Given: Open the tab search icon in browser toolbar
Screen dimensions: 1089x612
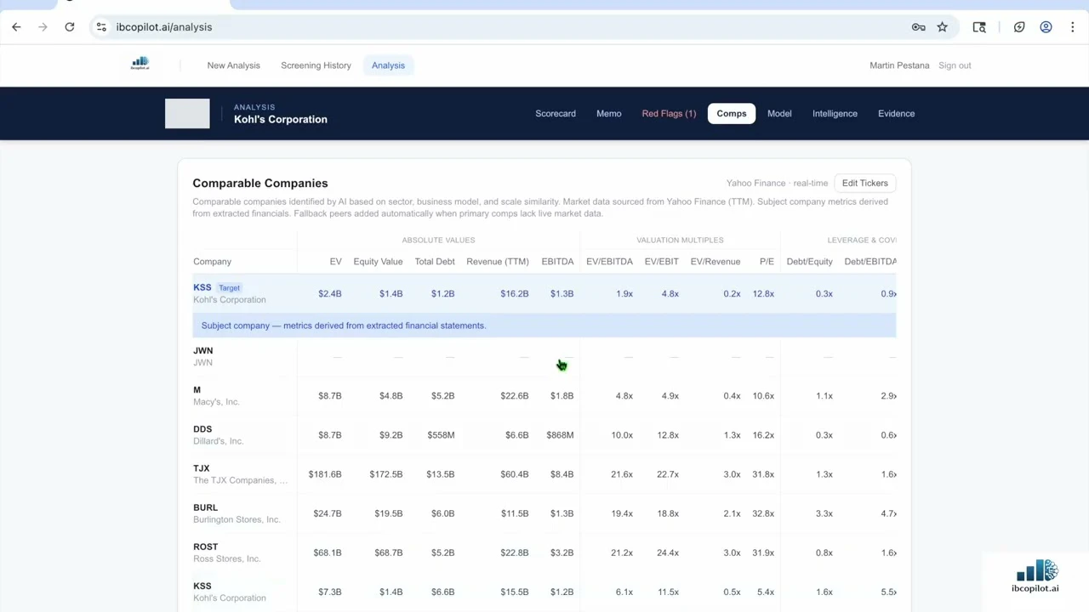Looking at the screenshot, I should (979, 27).
